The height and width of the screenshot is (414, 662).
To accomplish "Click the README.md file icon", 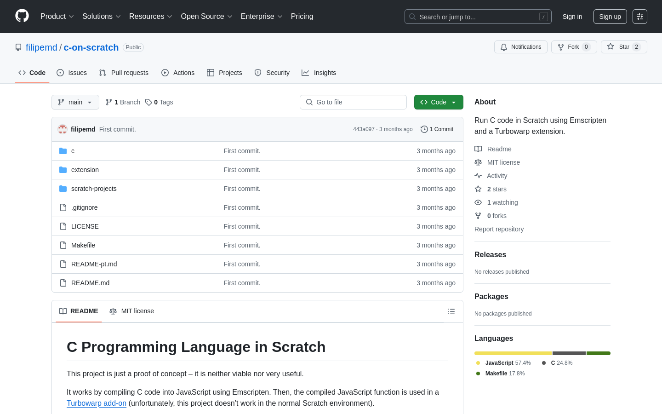I will [63, 283].
